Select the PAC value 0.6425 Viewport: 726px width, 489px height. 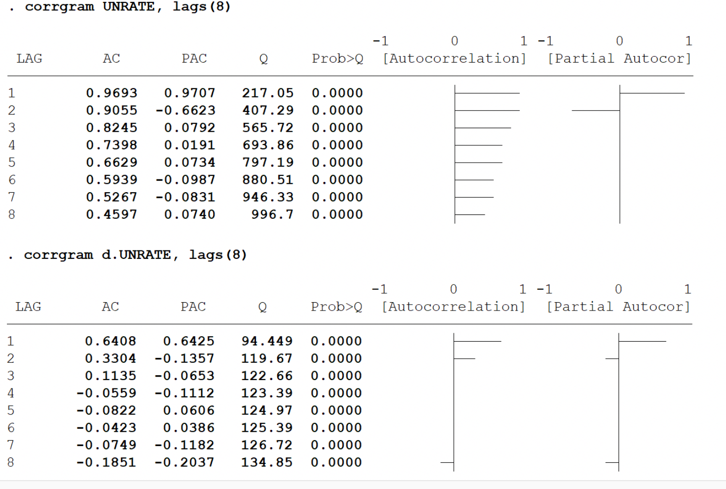189,341
